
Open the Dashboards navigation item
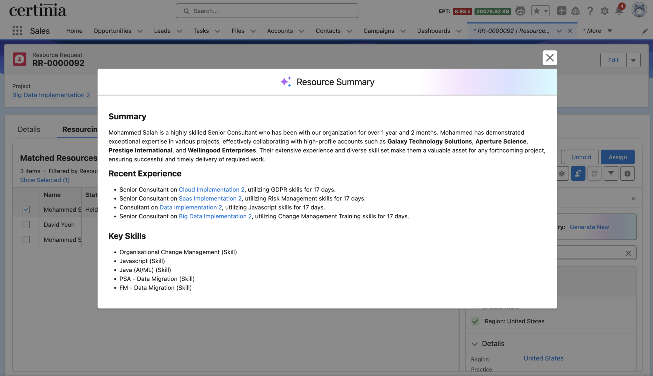(x=433, y=31)
